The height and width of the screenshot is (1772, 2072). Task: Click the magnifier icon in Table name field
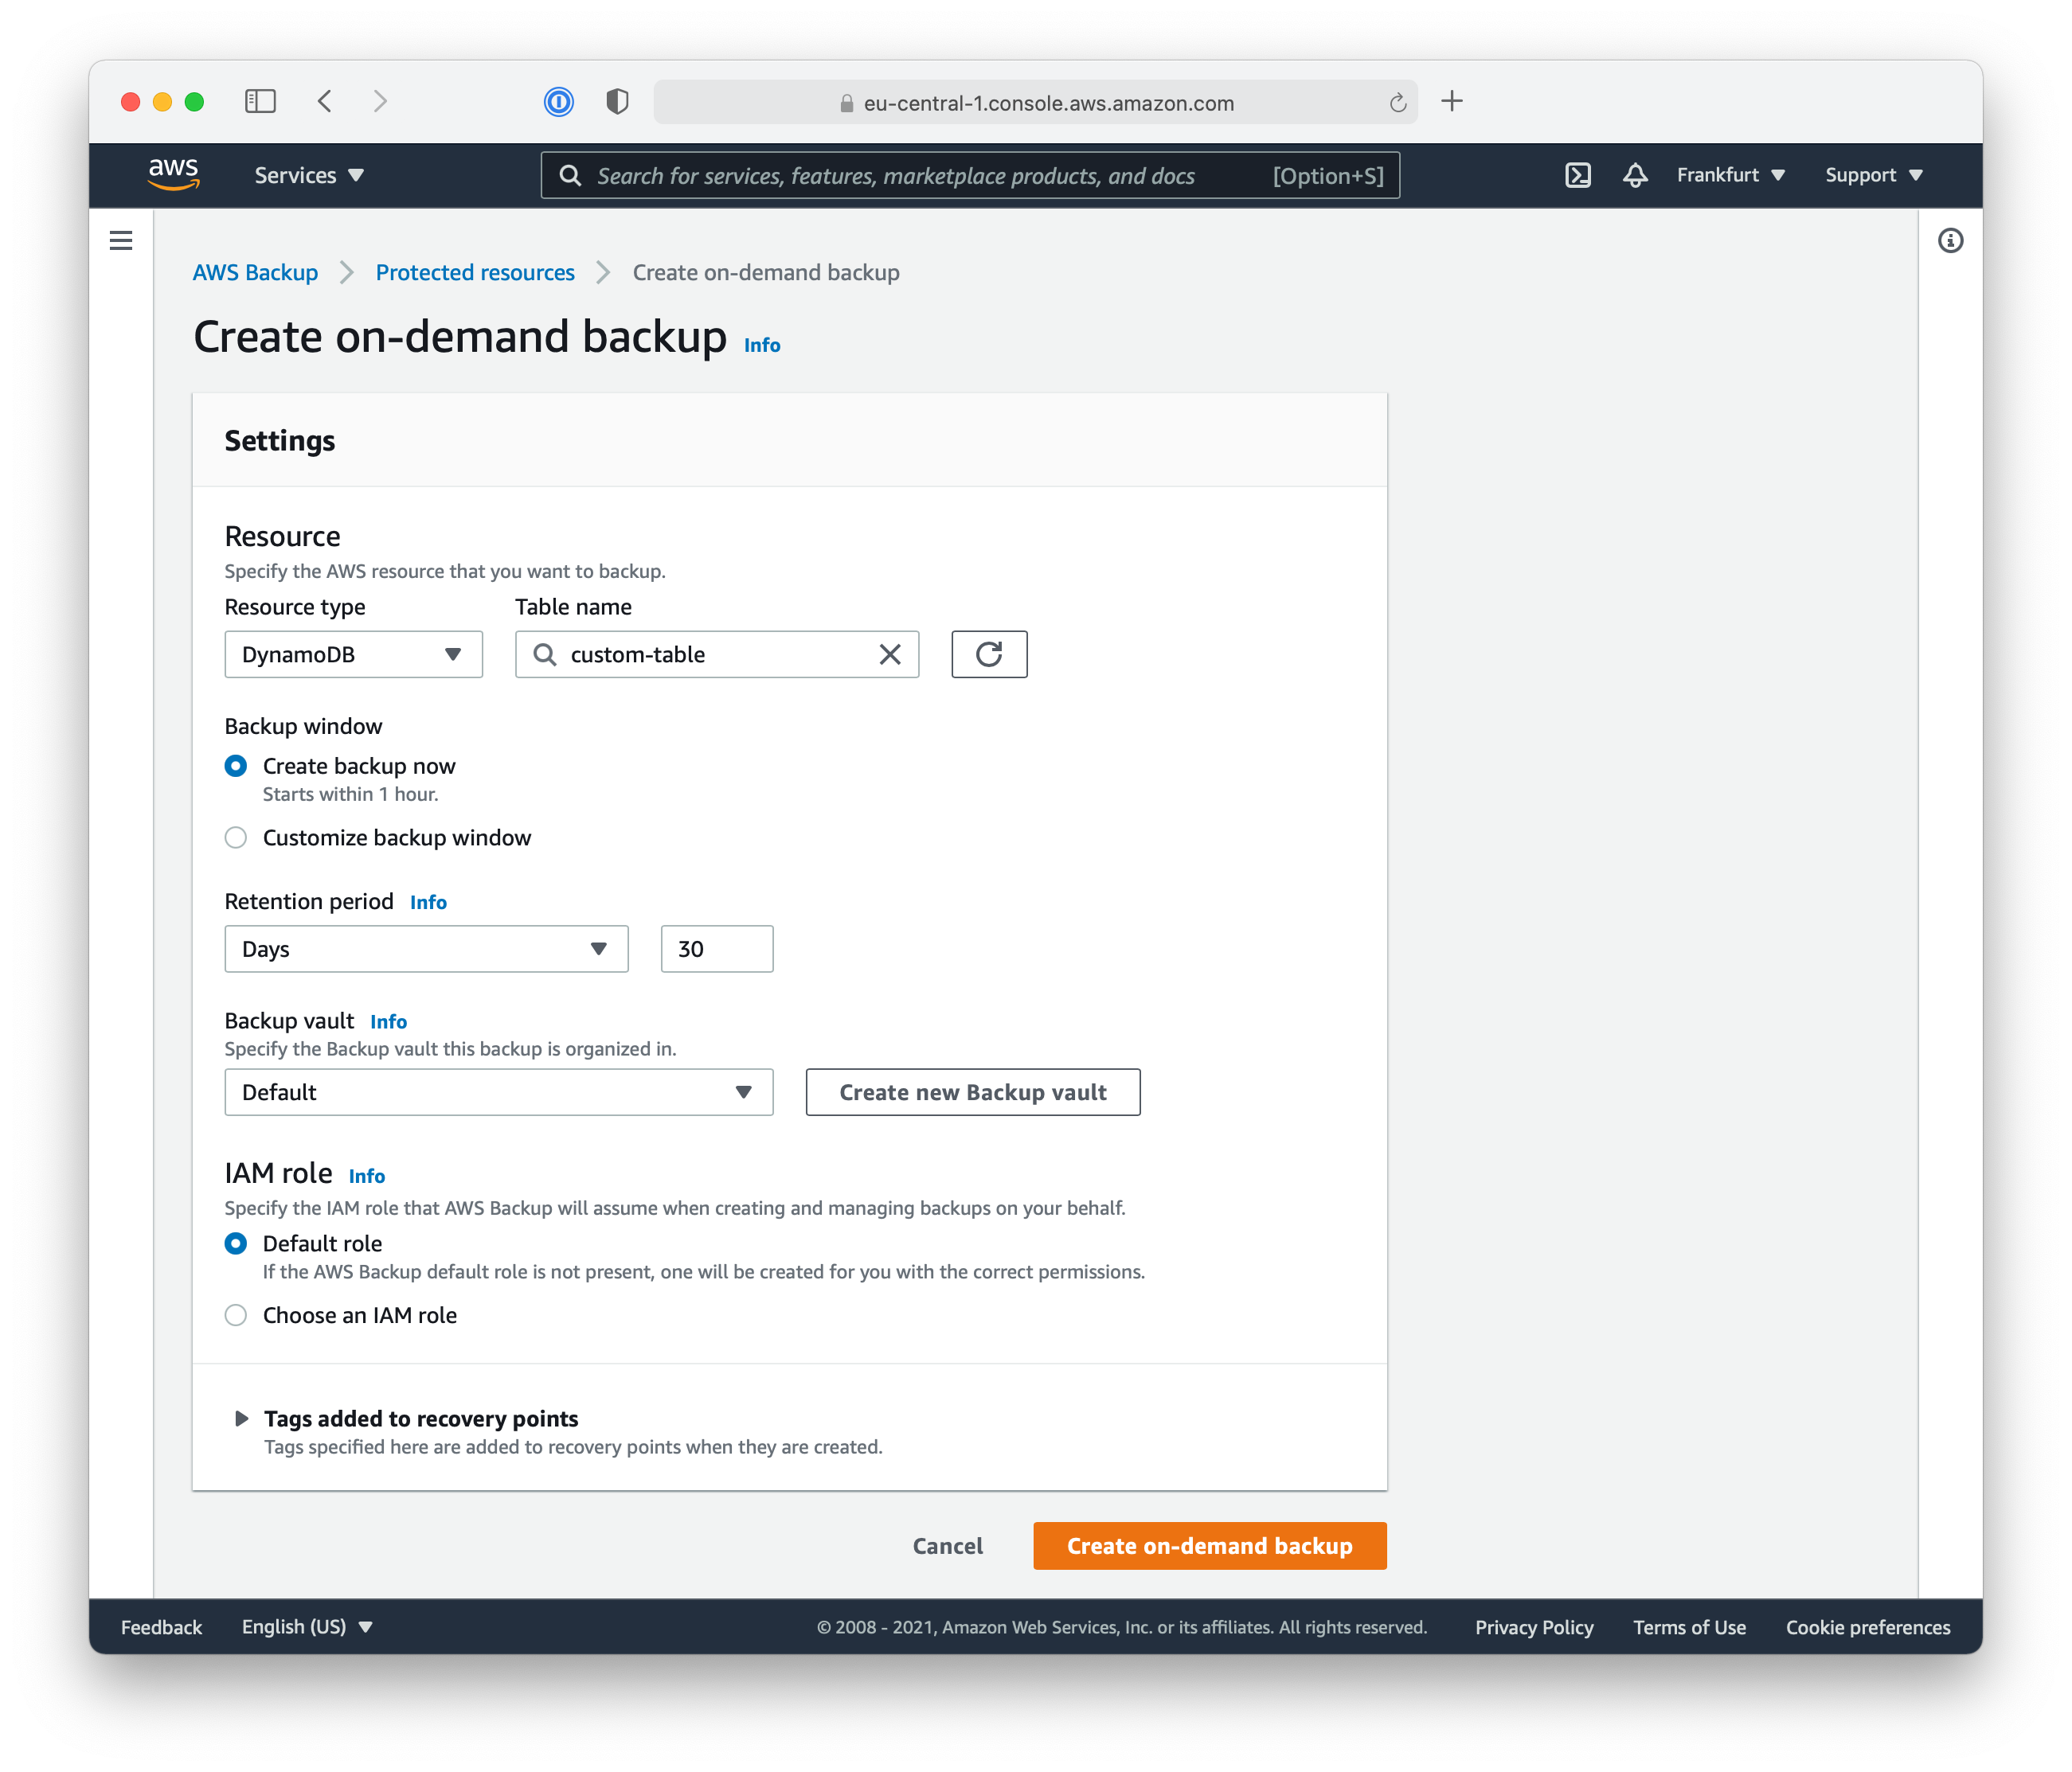point(545,654)
